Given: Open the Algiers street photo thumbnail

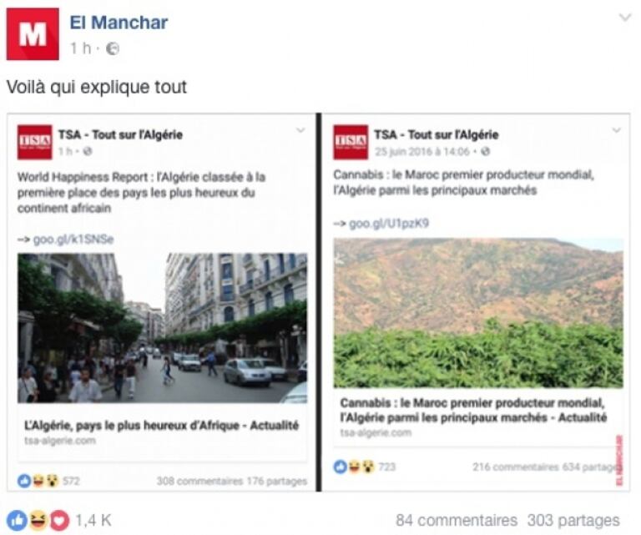Looking at the screenshot, I should pyautogui.click(x=162, y=328).
